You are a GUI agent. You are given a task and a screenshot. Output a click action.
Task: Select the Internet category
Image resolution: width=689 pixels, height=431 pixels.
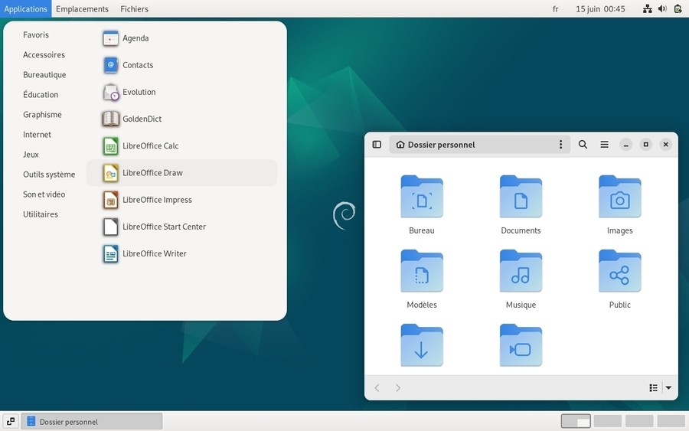click(37, 135)
